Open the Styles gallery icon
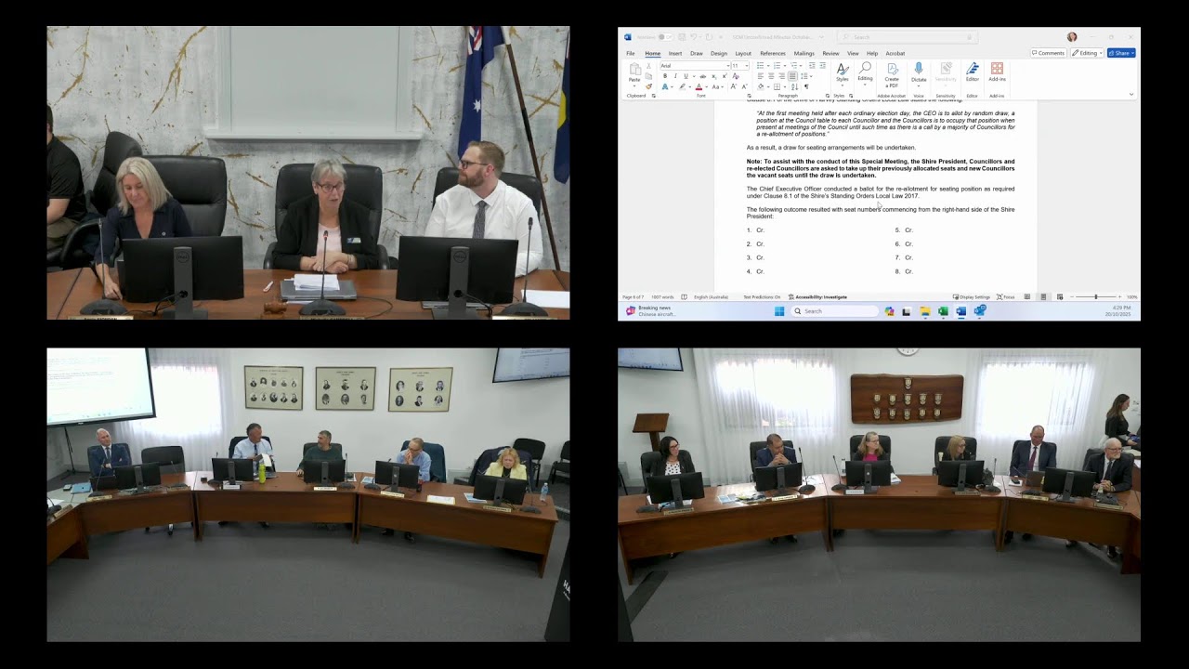The height and width of the screenshot is (669, 1189). [x=843, y=69]
